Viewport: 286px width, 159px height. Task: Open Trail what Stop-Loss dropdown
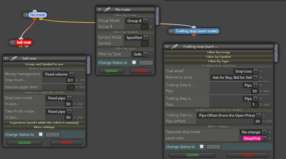pyautogui.click(x=246, y=71)
